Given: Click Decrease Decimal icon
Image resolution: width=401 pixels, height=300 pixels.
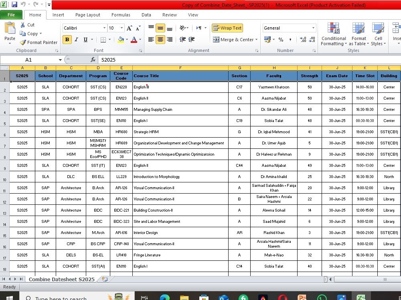Looking at the screenshot, I should tap(312, 40).
